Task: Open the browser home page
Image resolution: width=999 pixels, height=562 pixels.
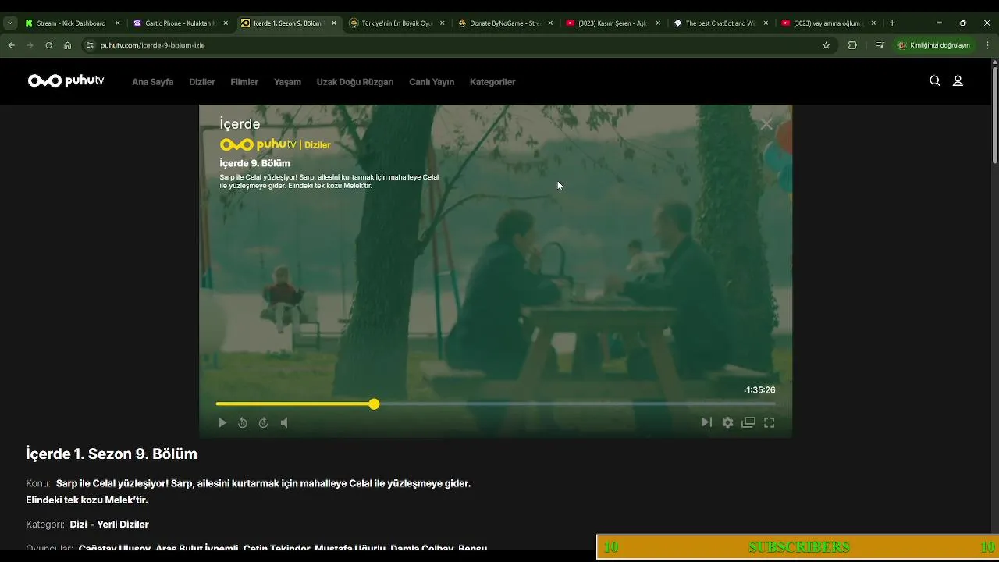Action: pyautogui.click(x=67, y=45)
